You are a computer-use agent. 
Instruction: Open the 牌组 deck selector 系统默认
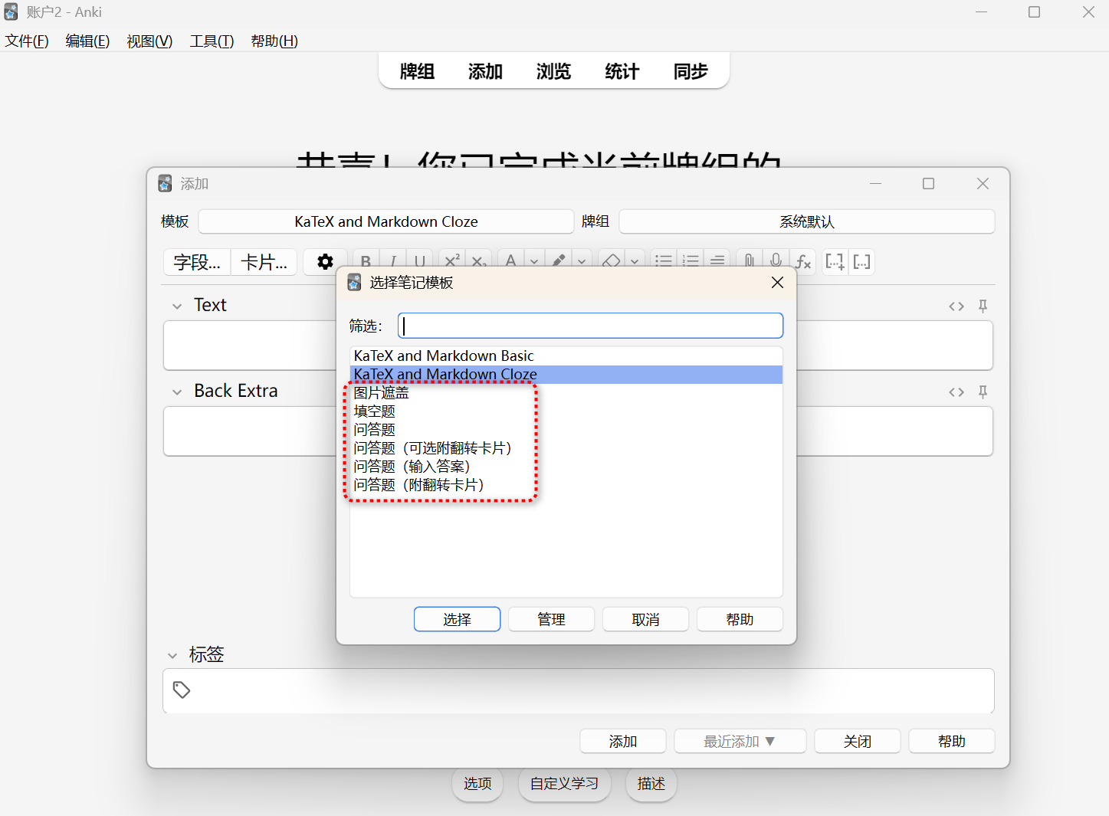807,221
